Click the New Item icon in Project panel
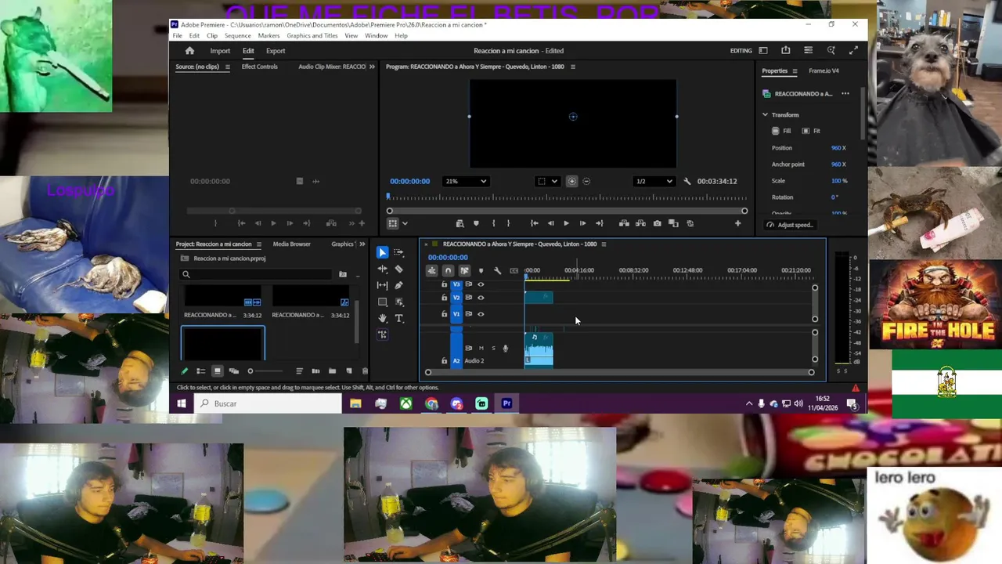1002x564 pixels. tap(348, 371)
